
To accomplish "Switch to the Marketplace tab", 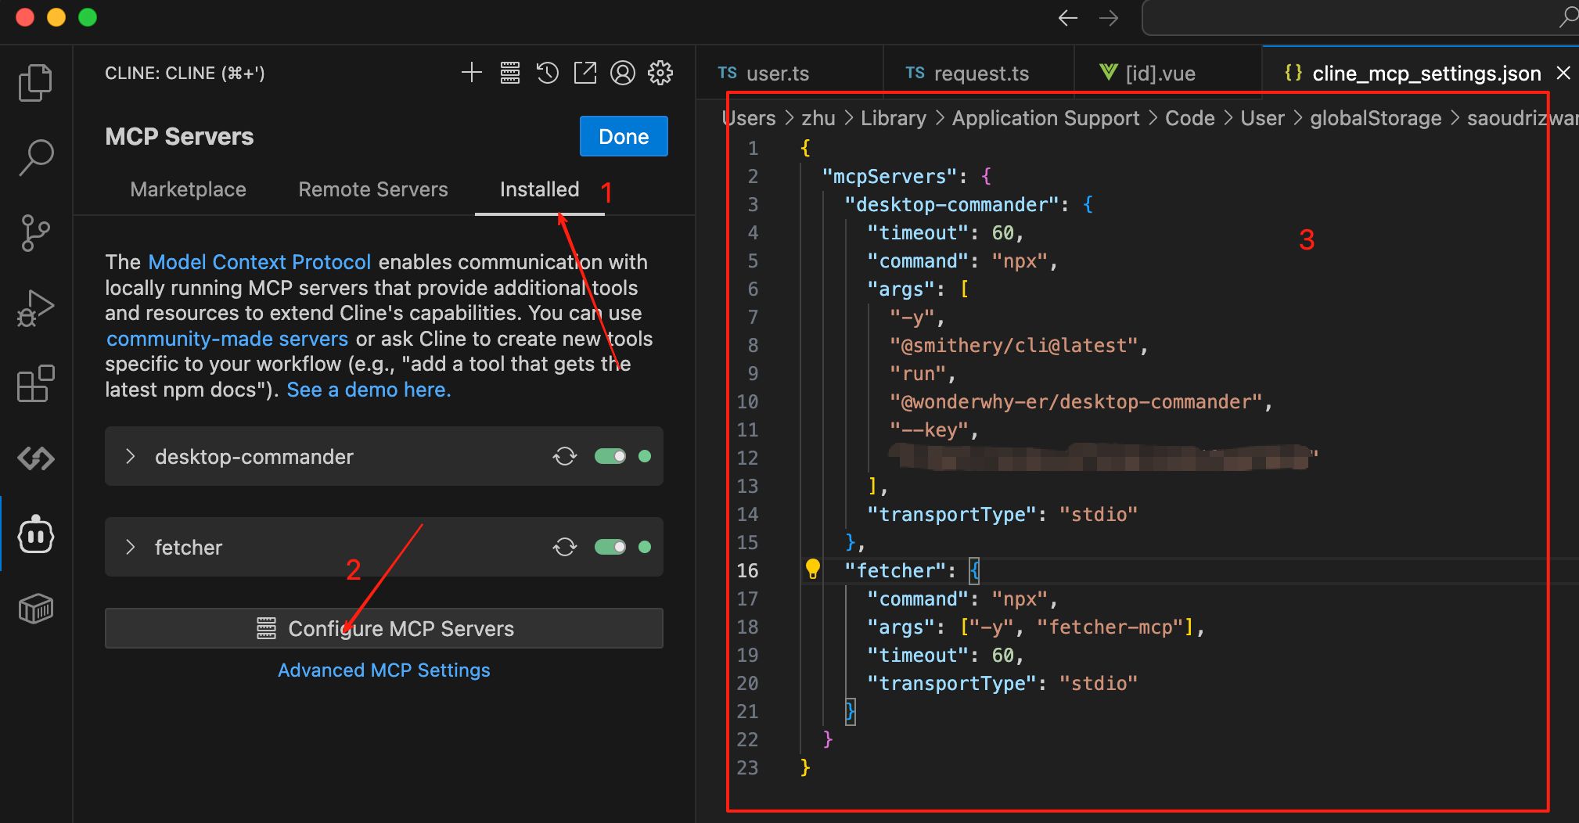I will point(188,189).
